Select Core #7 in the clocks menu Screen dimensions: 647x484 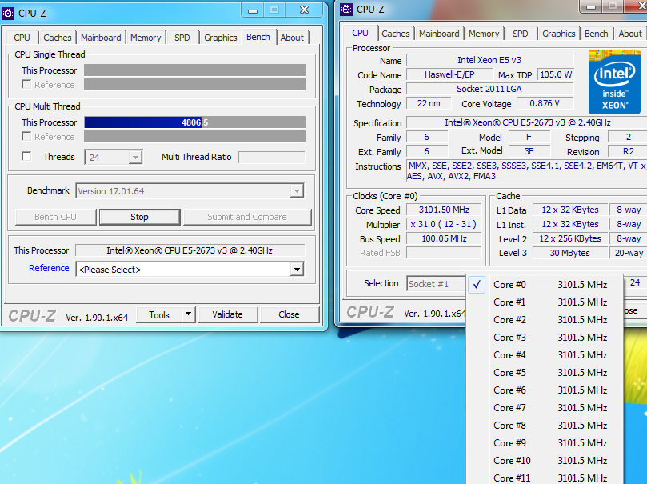(x=545, y=408)
